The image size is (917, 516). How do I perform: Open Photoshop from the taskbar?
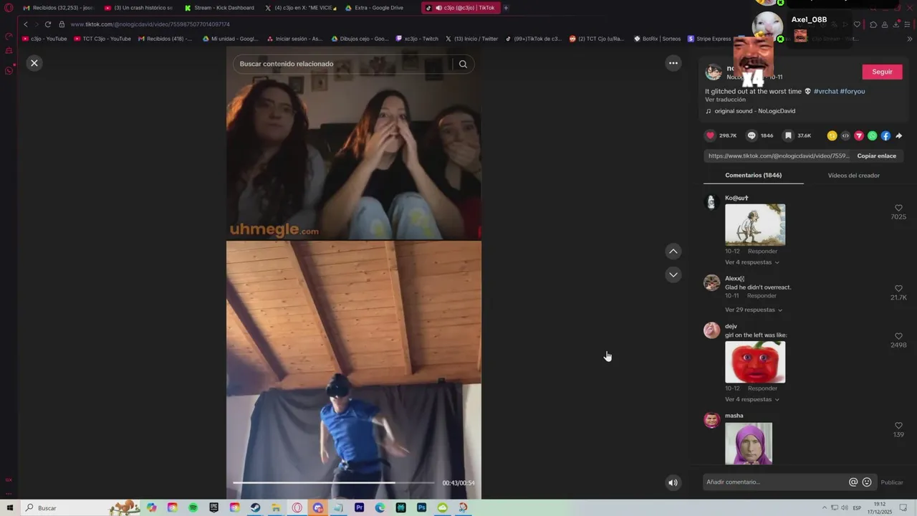click(421, 507)
